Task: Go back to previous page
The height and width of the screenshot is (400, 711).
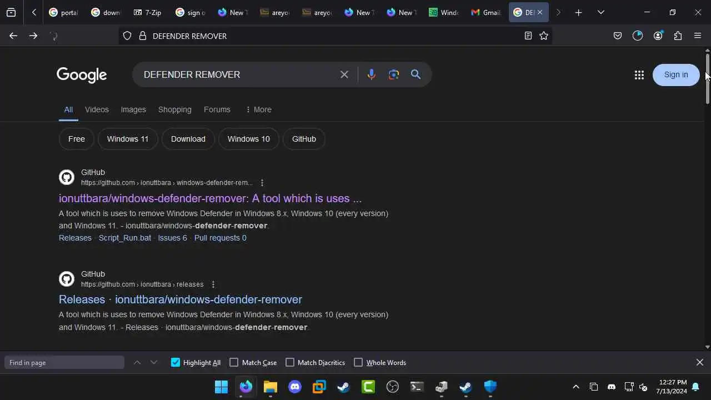Action: 13,36
